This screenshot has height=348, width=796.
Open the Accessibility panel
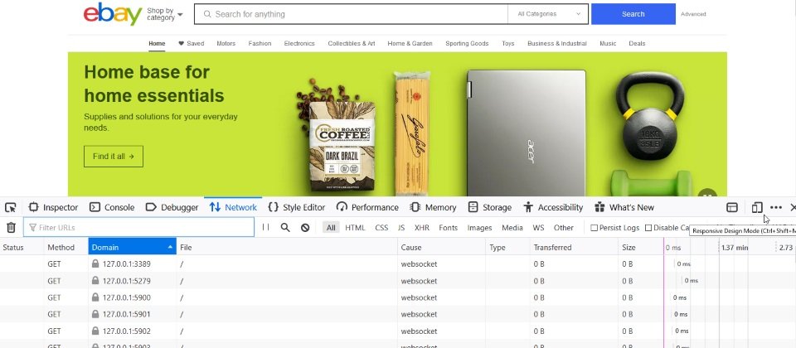coord(553,207)
